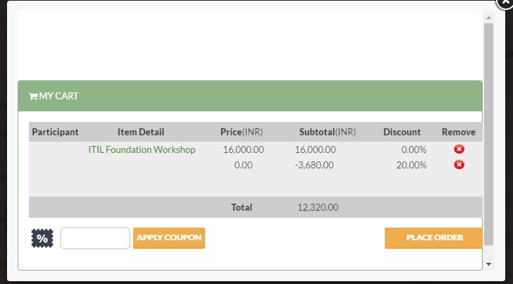The image size is (513, 284).
Task: Focus the coupon code input field
Action: coord(95,238)
